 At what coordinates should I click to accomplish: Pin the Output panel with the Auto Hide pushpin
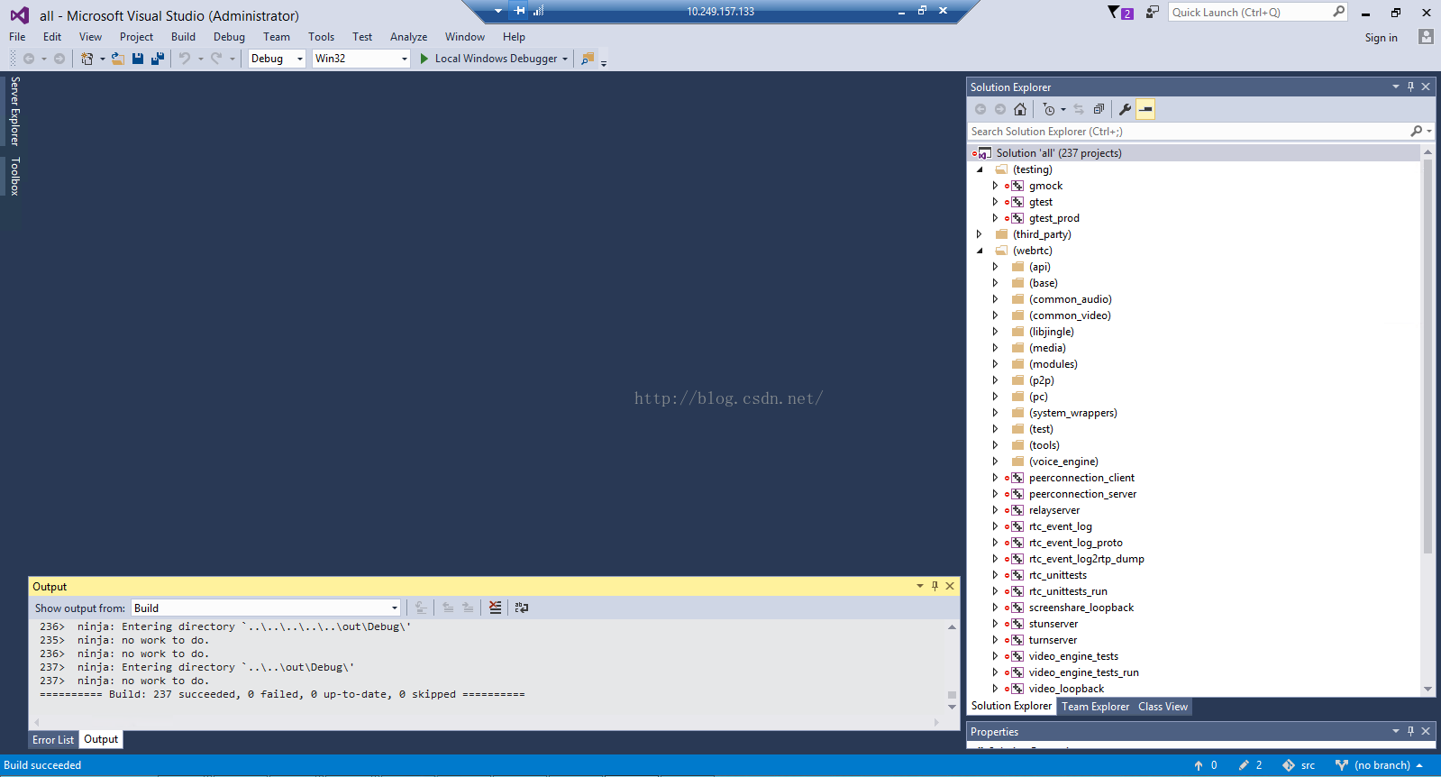click(935, 586)
